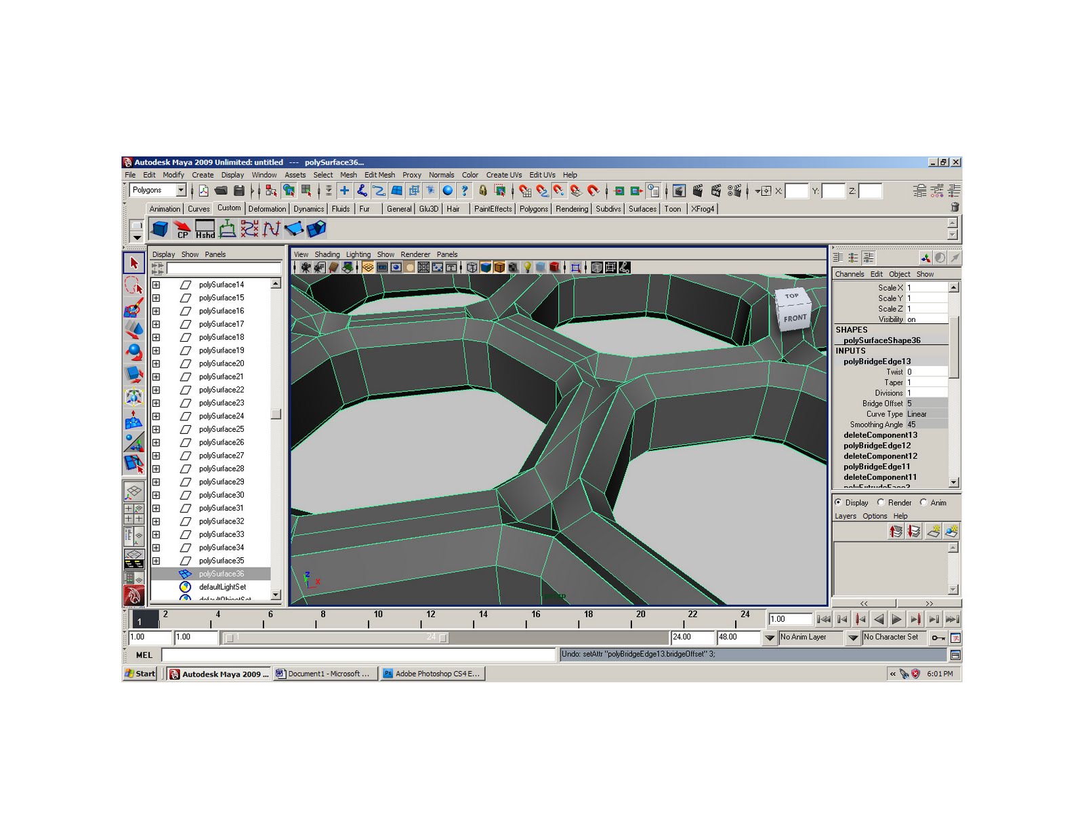Switch to Adobe Photoshop CS4 taskbar button

click(x=432, y=674)
